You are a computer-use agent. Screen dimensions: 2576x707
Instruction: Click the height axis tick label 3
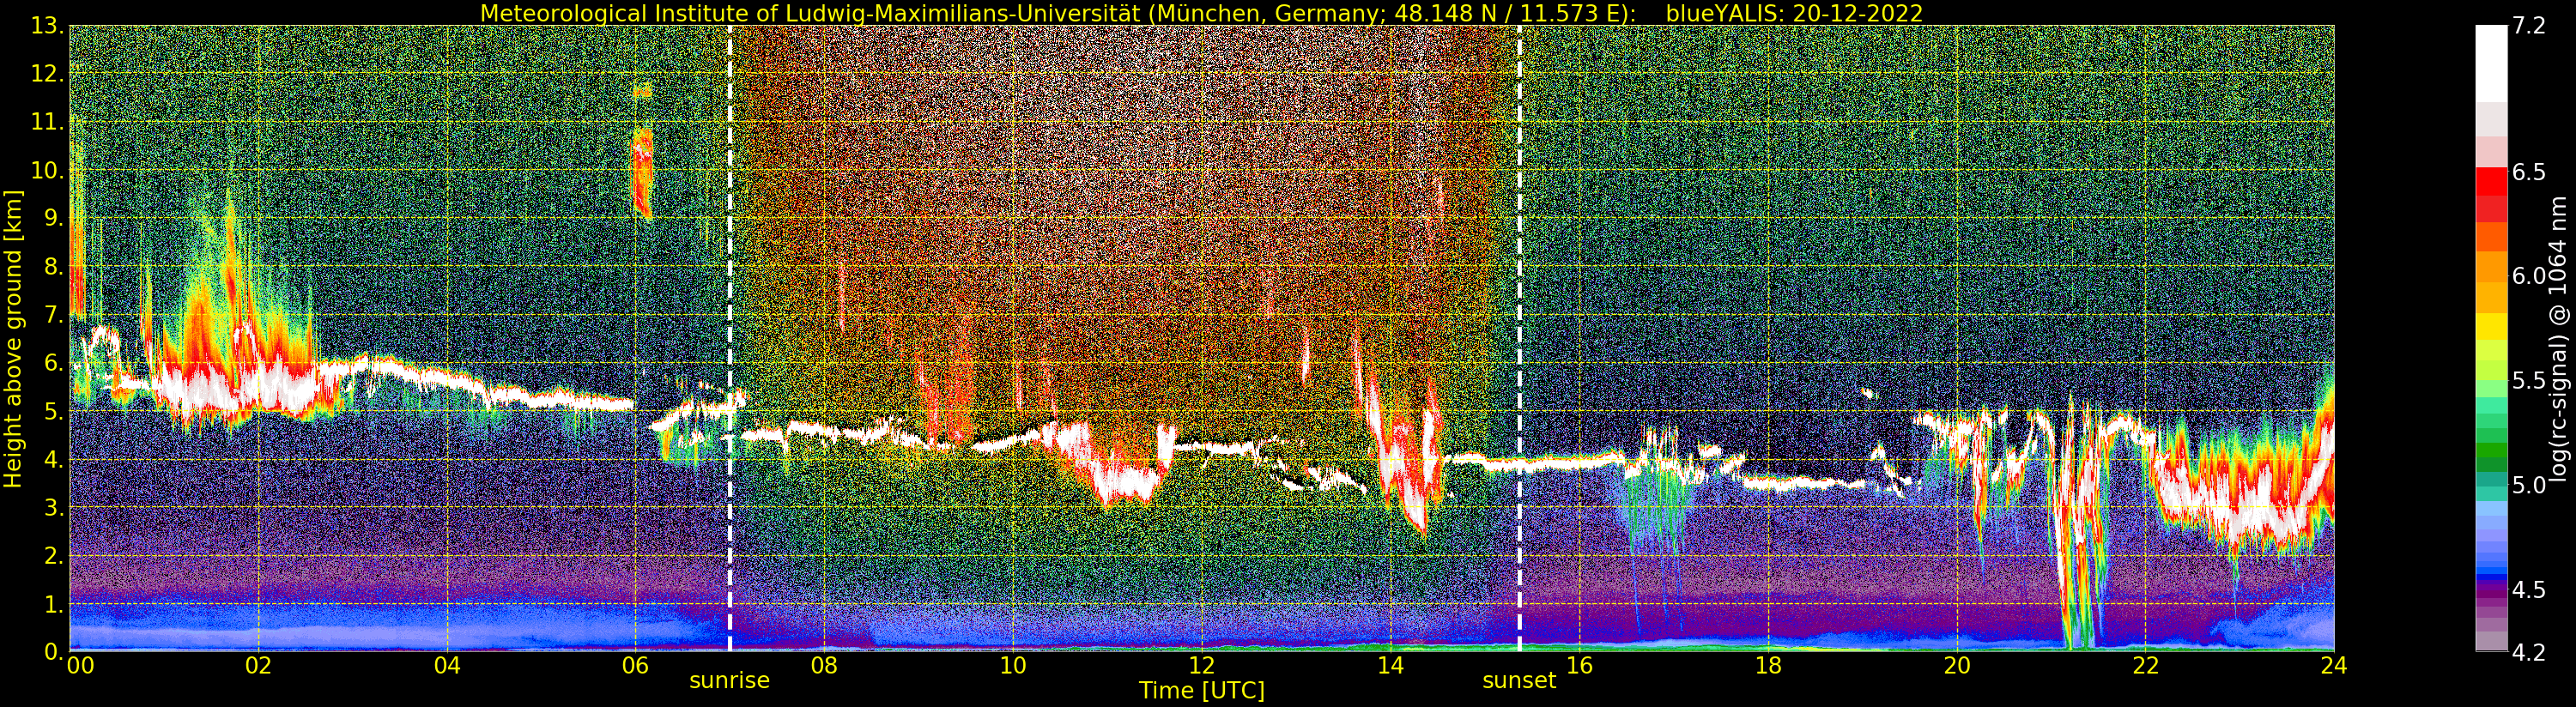click(54, 507)
